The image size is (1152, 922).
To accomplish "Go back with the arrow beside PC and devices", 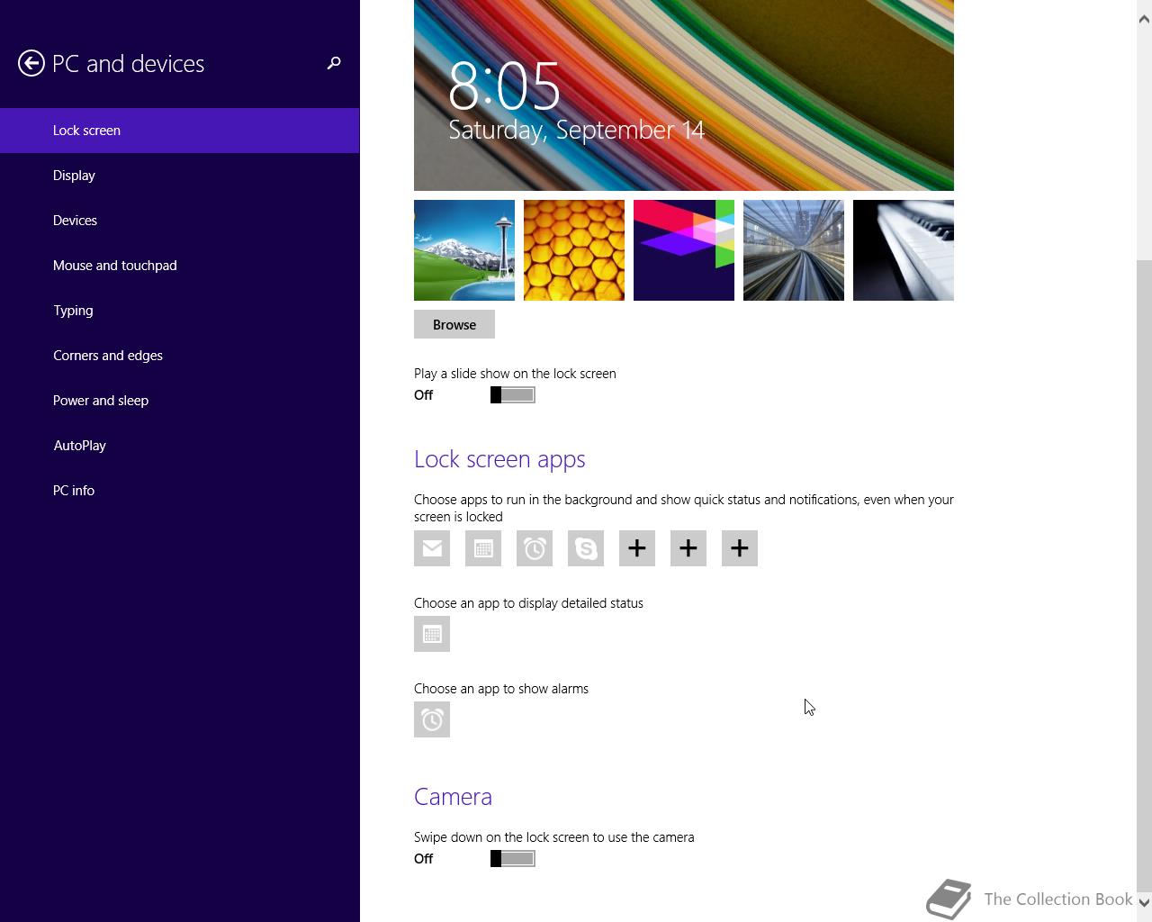I will point(31,63).
